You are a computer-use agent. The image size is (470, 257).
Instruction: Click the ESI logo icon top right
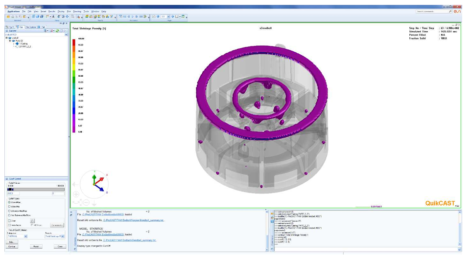[457, 11]
